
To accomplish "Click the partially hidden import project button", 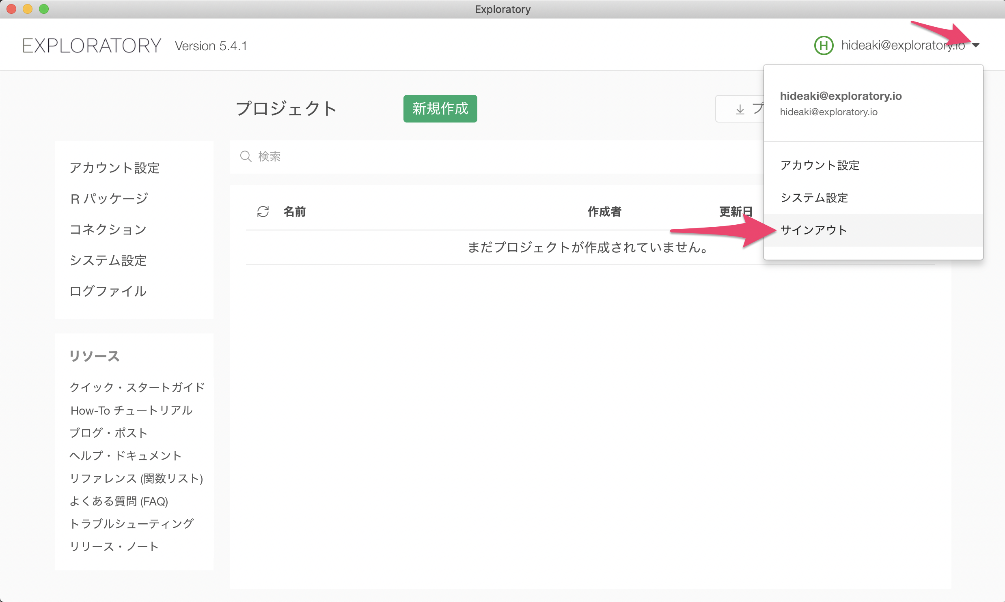I will 740,109.
